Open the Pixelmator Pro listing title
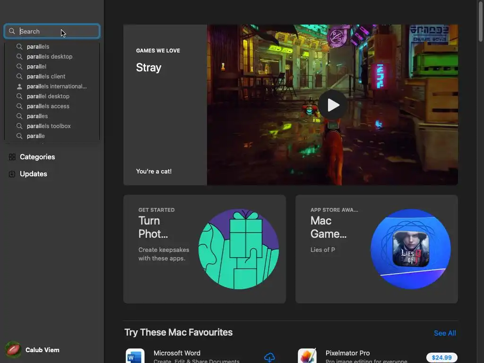484x363 pixels. (347, 353)
